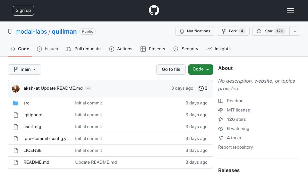The image size is (308, 173).
Task: Open the main branch selector dropdown
Action: pyautogui.click(x=24, y=70)
